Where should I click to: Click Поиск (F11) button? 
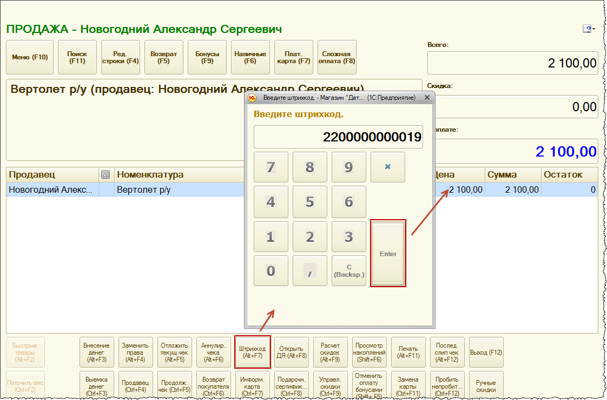click(77, 57)
